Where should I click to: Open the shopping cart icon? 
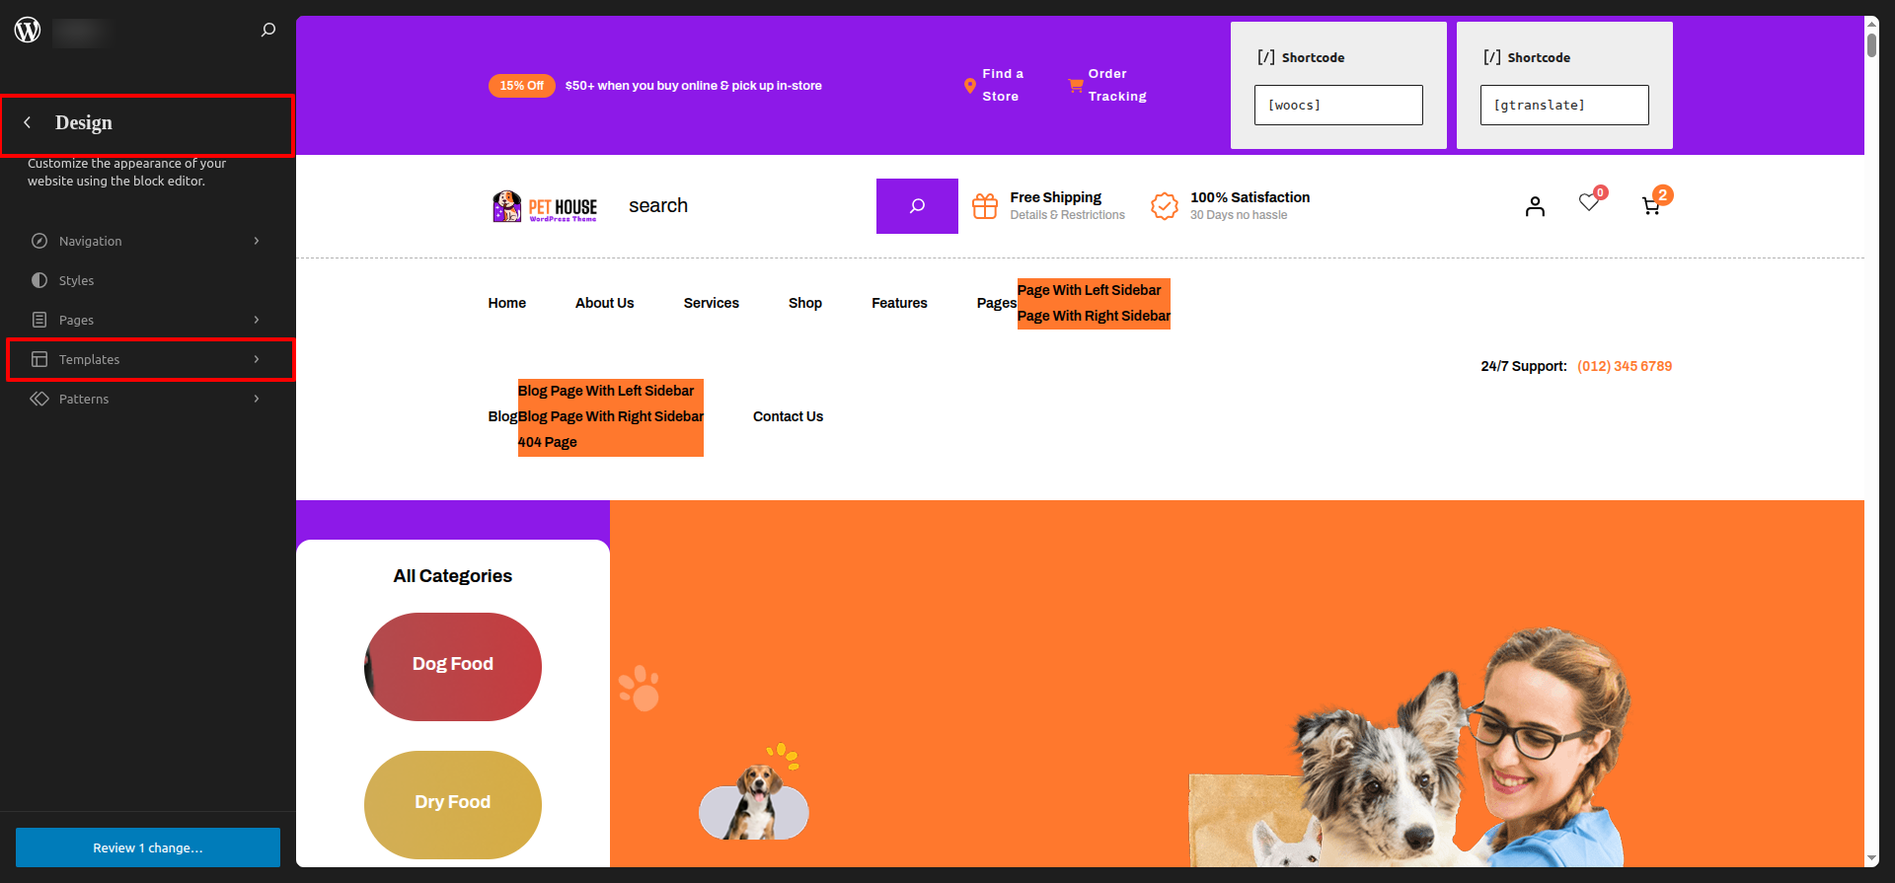click(1650, 205)
